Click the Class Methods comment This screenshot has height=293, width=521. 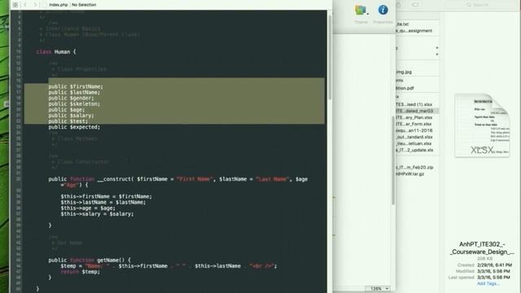[x=77, y=138]
